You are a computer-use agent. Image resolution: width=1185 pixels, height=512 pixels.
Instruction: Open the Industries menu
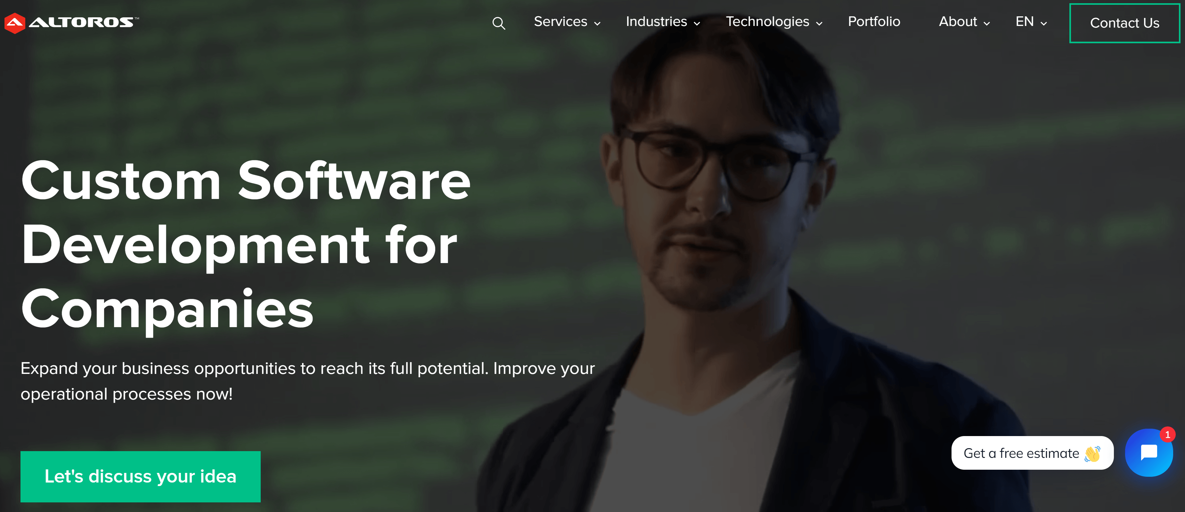coord(657,21)
